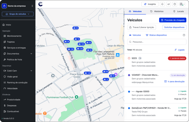Click the red alert icon on SZ23
Viewport: 189px width, 122px height.
pyautogui.click(x=129, y=58)
